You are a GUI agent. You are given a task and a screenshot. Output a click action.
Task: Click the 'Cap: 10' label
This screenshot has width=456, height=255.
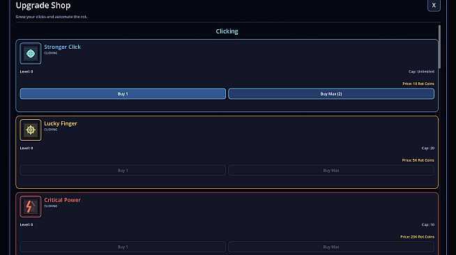pyautogui.click(x=428, y=224)
